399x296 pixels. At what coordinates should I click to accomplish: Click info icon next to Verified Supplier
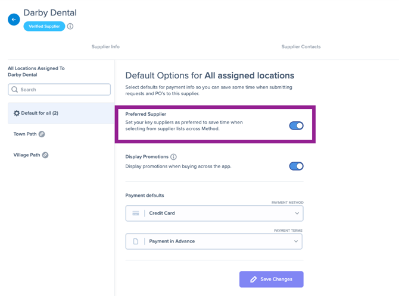(70, 26)
